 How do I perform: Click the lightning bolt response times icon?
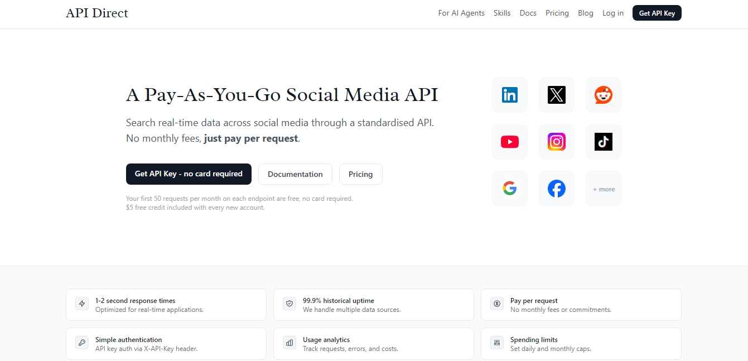point(82,304)
